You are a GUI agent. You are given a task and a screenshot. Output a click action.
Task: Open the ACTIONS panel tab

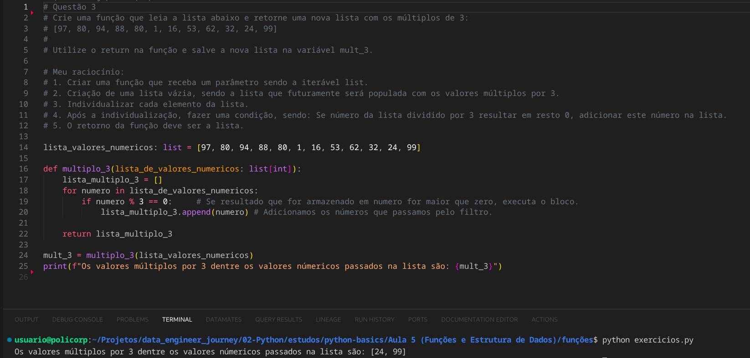pyautogui.click(x=545, y=319)
